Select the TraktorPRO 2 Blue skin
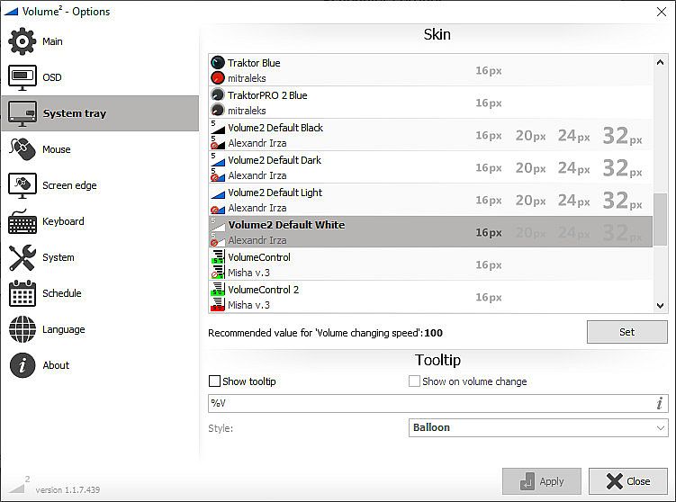 click(x=430, y=103)
